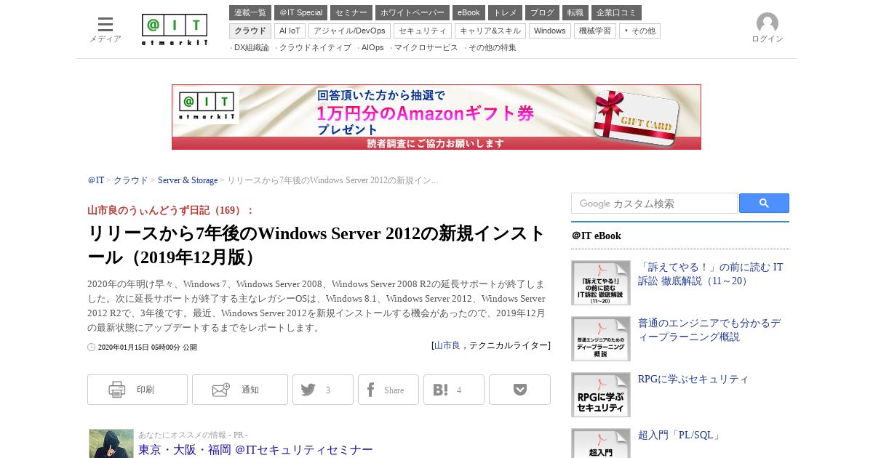Image resolution: width=873 pixels, height=458 pixels.
Task: Share the article on Twitter
Action: [323, 390]
